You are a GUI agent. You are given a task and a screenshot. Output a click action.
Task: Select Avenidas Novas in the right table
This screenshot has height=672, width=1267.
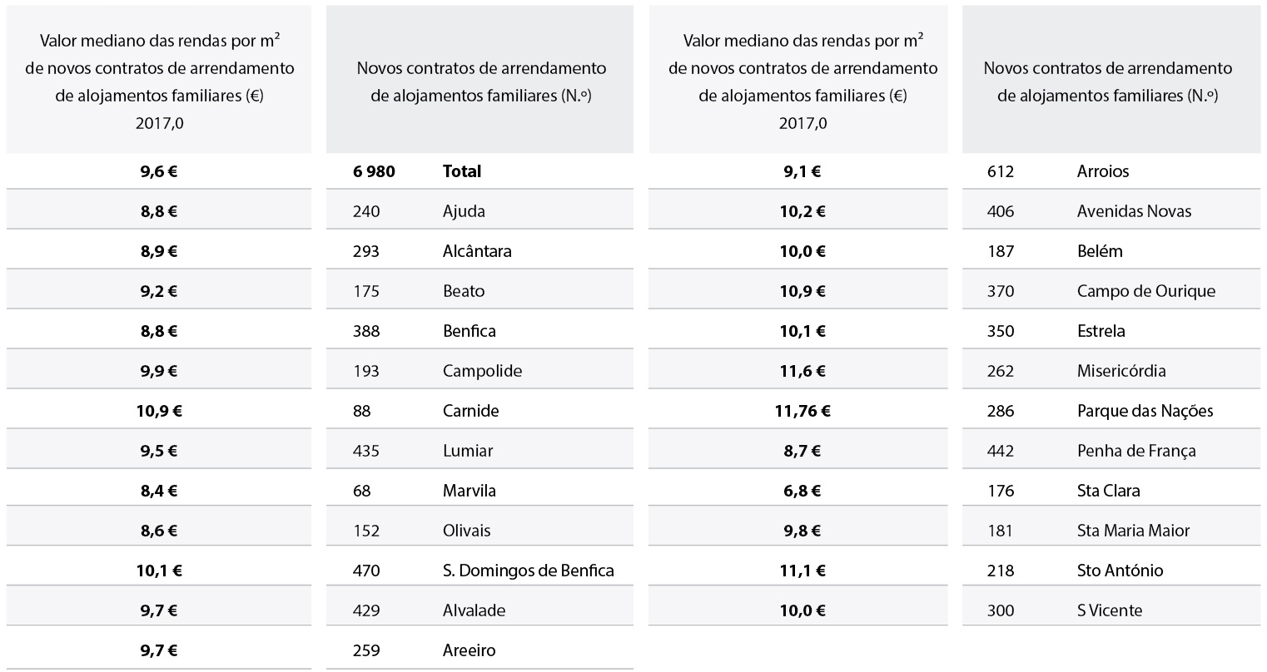tap(1134, 211)
